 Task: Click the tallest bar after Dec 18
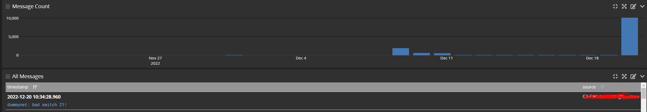coord(629,36)
